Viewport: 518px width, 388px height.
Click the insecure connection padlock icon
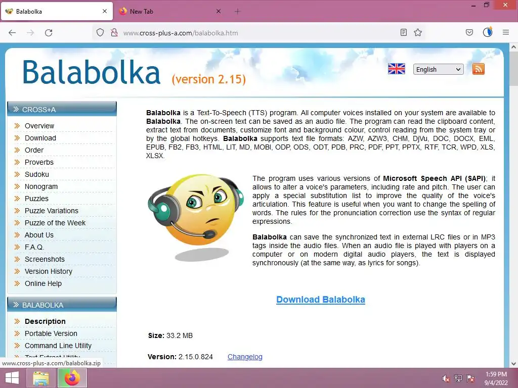click(114, 33)
